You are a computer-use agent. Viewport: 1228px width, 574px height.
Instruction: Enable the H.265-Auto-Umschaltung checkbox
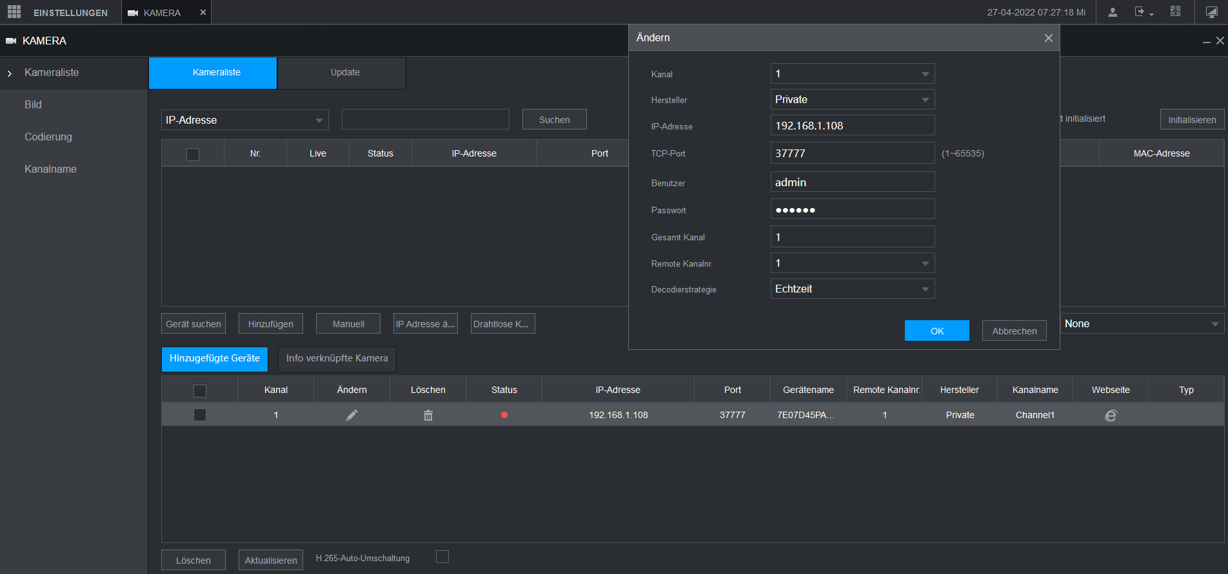(x=442, y=557)
